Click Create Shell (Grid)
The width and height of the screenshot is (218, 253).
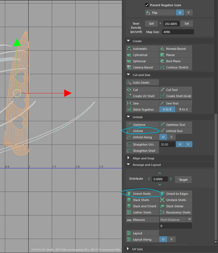pos(176,96)
